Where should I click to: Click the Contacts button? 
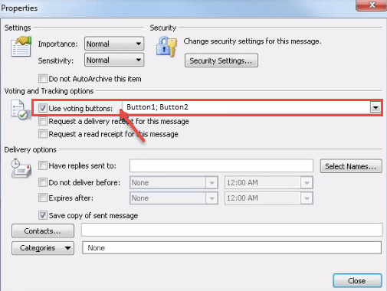(x=43, y=231)
